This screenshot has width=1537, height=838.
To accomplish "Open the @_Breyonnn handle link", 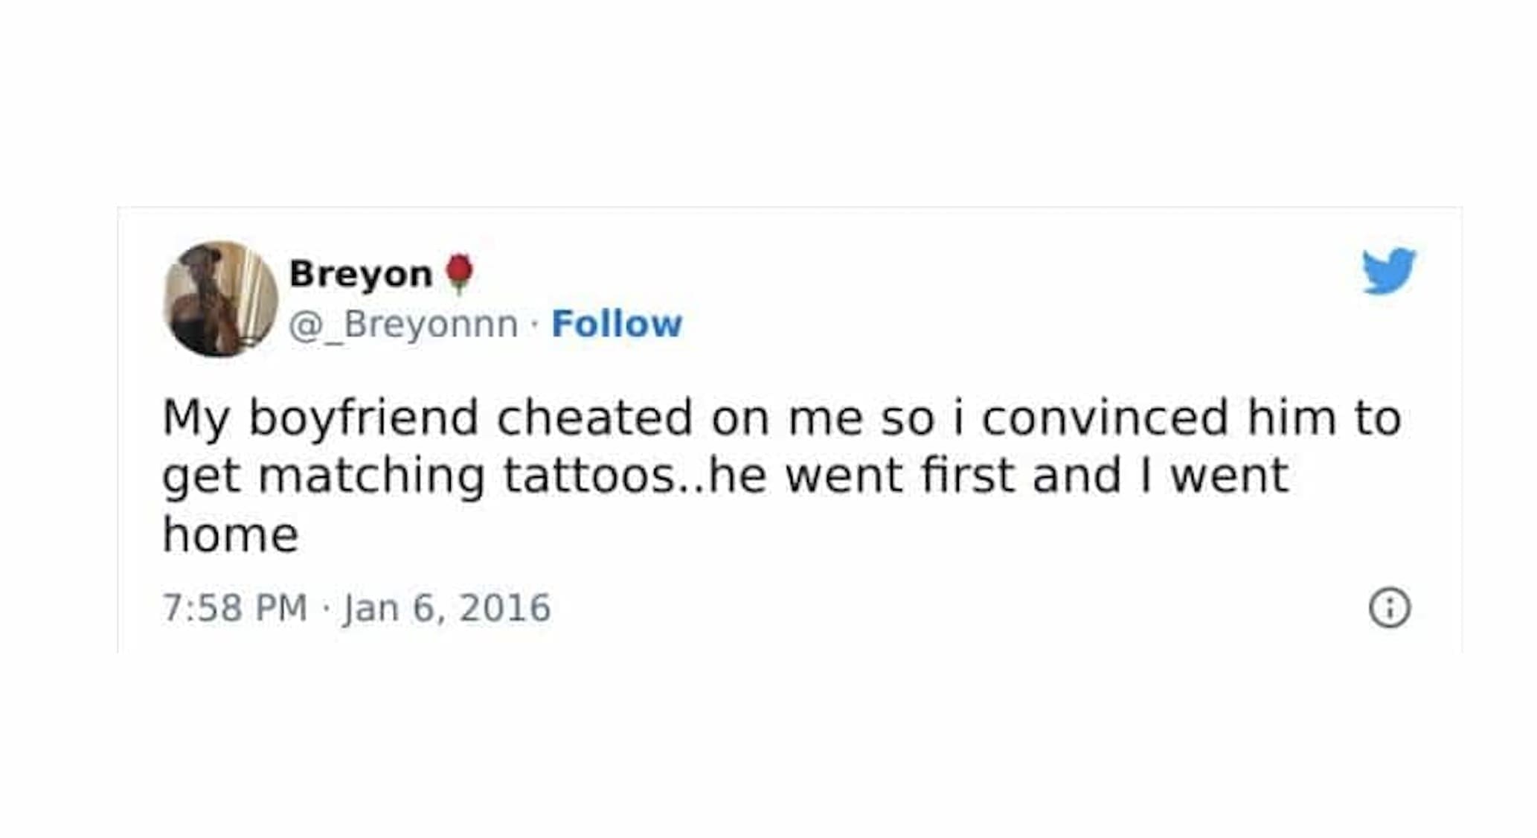I will (403, 324).
